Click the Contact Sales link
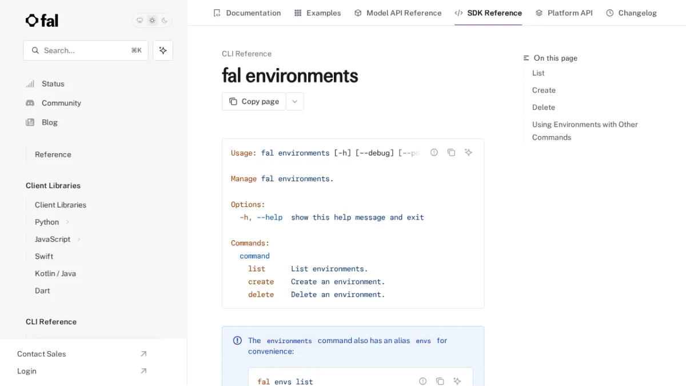Viewport: 686px width, 386px height. point(82,354)
